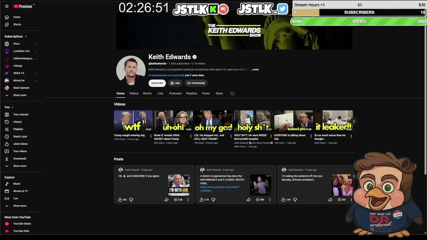Subscribe to Keith Edwards

click(157, 83)
